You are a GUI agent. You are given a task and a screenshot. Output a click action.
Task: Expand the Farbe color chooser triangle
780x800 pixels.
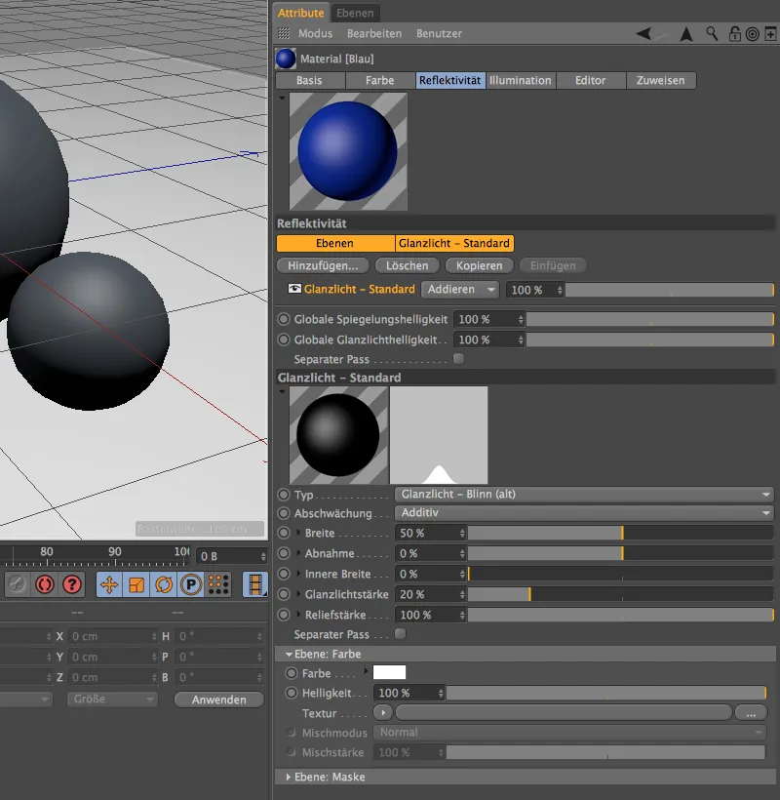[366, 671]
